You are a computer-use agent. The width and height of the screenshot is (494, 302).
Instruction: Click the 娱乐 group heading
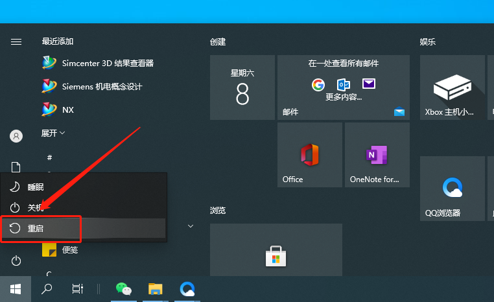427,42
